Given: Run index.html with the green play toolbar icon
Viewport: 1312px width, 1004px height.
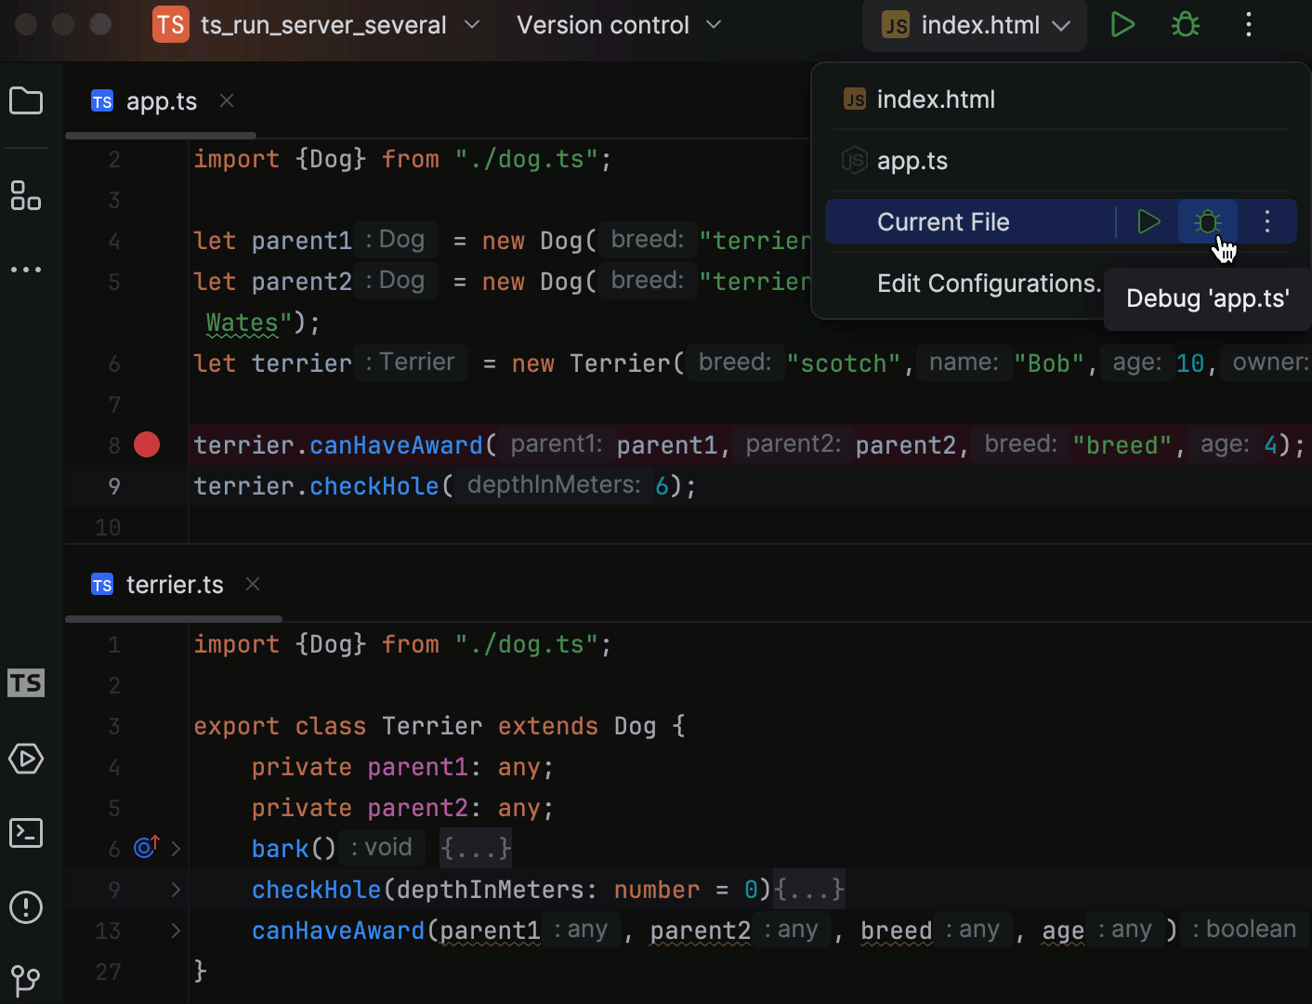Looking at the screenshot, I should 1122,24.
